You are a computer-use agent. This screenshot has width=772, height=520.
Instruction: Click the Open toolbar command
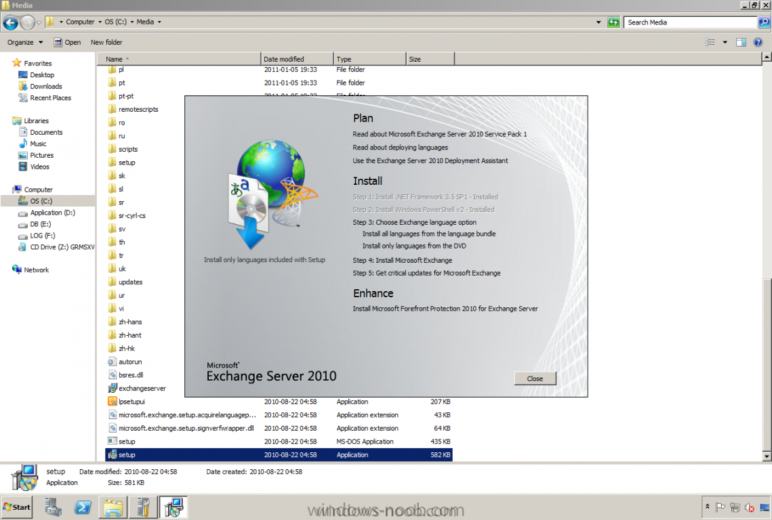tap(68, 42)
